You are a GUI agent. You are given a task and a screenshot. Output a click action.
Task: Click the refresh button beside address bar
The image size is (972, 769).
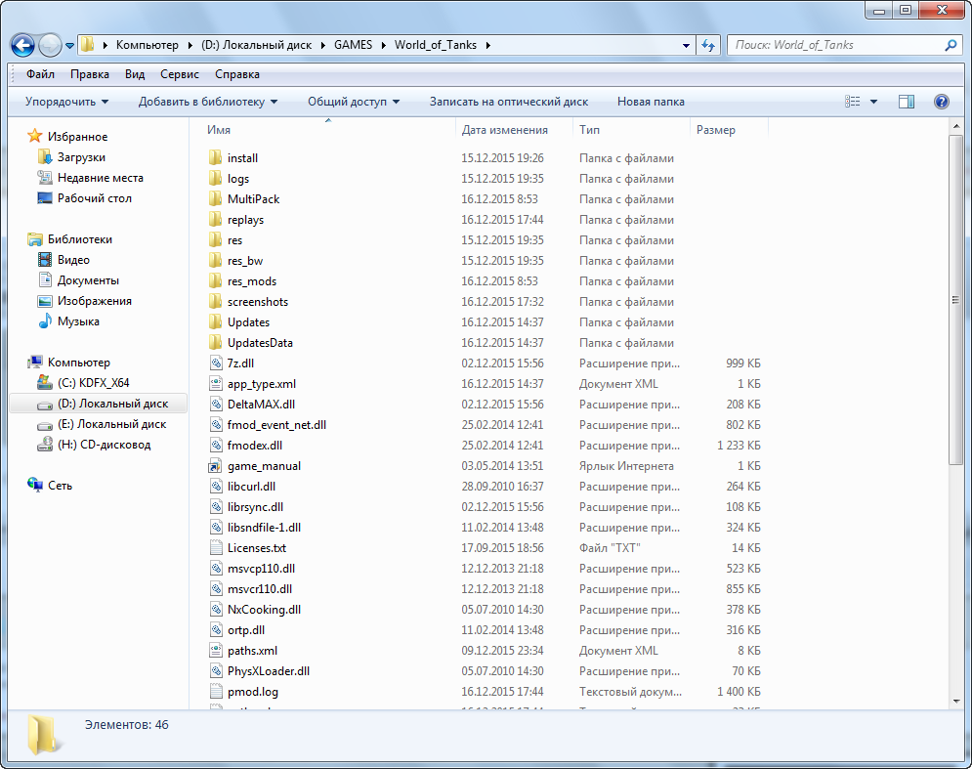(707, 45)
